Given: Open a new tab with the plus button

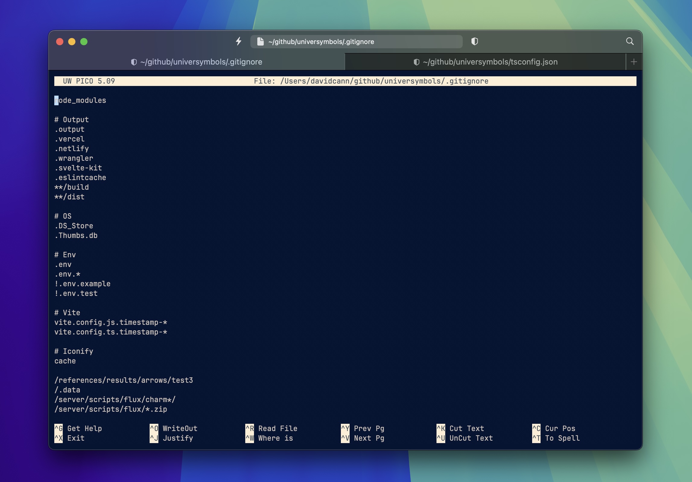Looking at the screenshot, I should pos(633,62).
